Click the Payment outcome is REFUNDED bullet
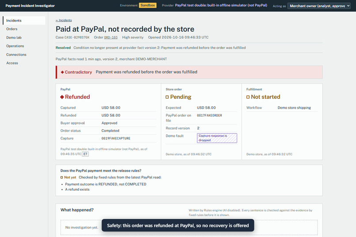356x237 pixels. (x=106, y=184)
